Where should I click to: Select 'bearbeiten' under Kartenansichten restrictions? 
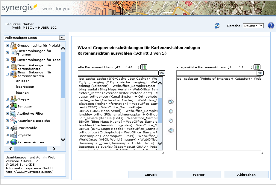[x=25, y=87]
